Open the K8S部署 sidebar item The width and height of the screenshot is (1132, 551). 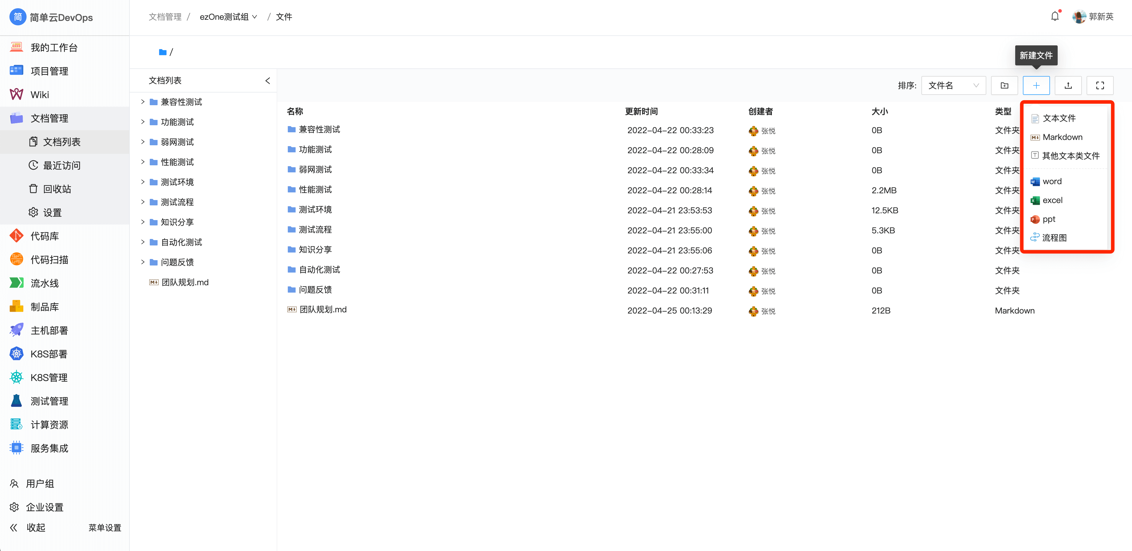click(x=49, y=354)
